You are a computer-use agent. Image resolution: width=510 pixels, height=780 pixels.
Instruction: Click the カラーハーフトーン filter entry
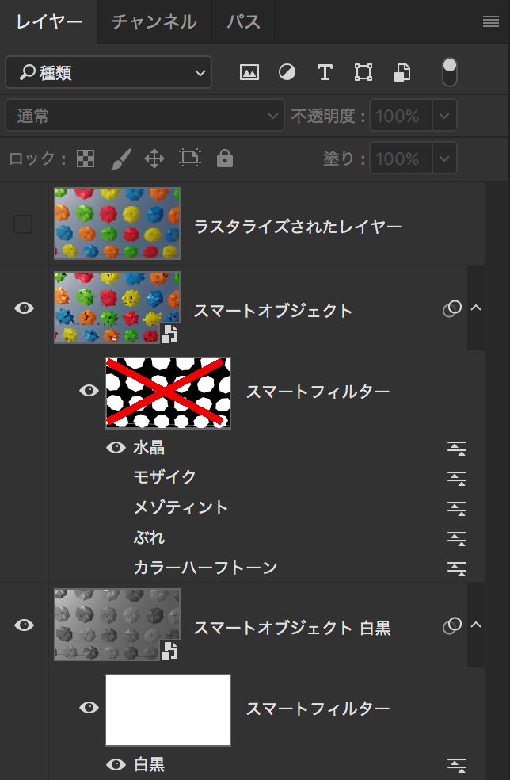tap(205, 568)
